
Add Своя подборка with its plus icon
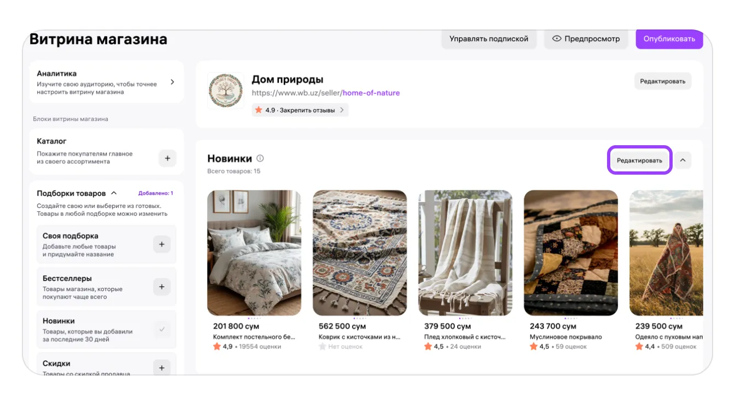pos(161,245)
